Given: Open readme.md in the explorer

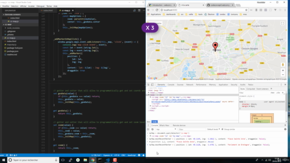Looking at the screenshot, I should (12, 54).
